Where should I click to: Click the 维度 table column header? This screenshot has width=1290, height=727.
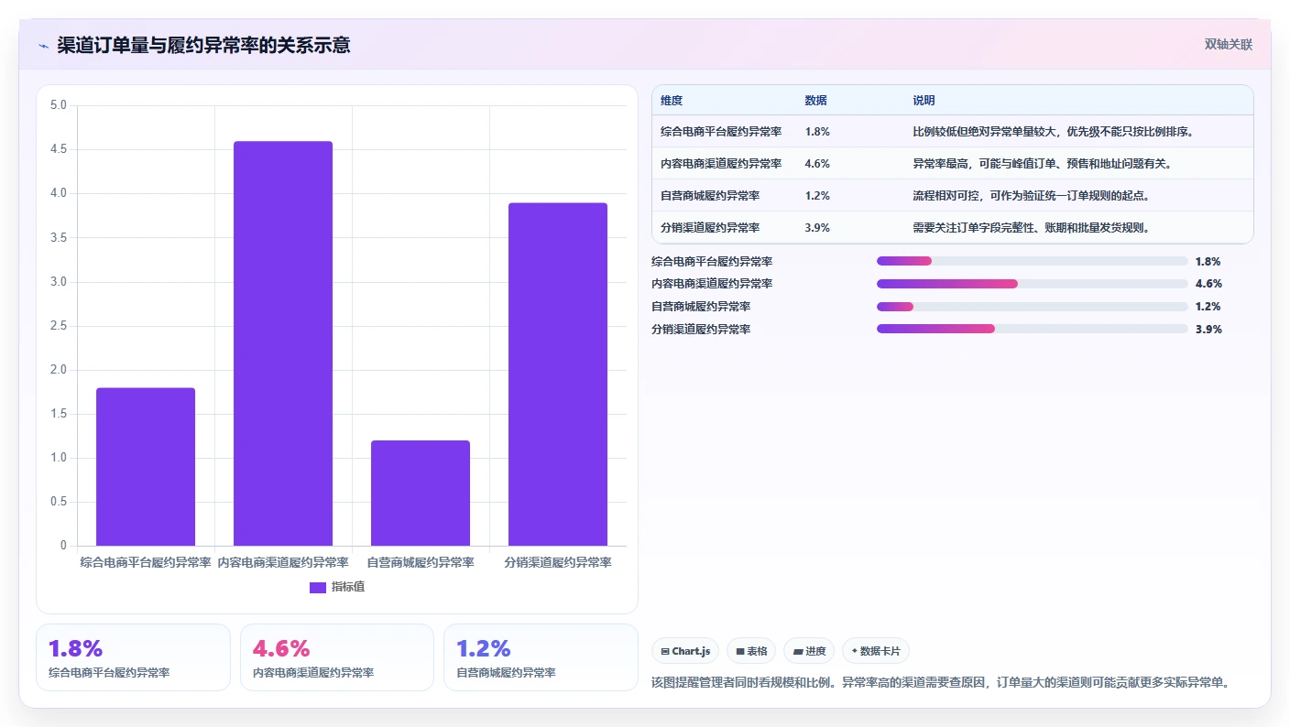click(x=672, y=100)
